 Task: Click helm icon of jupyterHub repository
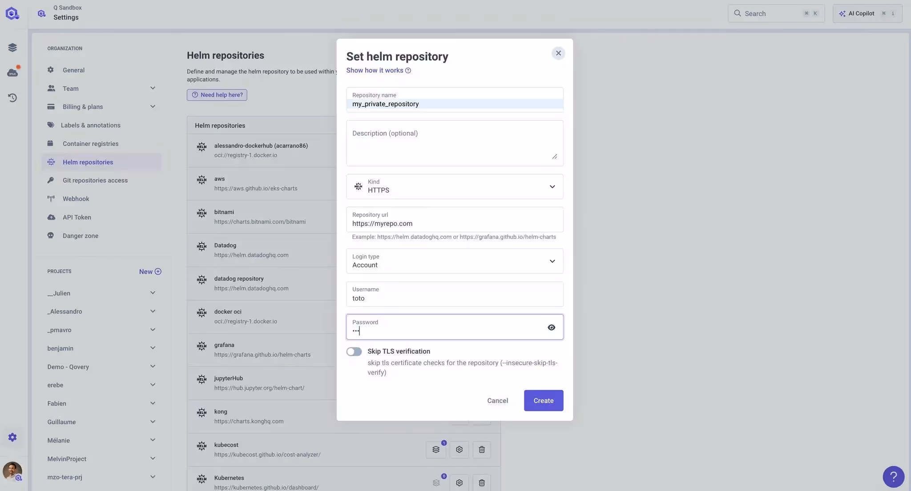202,379
